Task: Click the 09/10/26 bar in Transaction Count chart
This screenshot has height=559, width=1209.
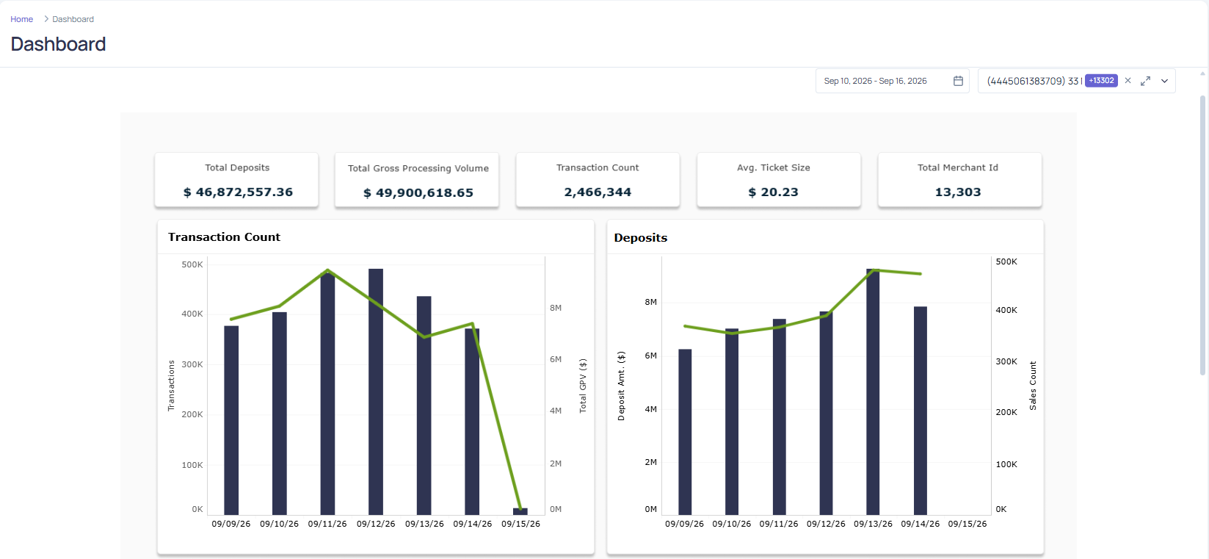Action: (x=280, y=414)
